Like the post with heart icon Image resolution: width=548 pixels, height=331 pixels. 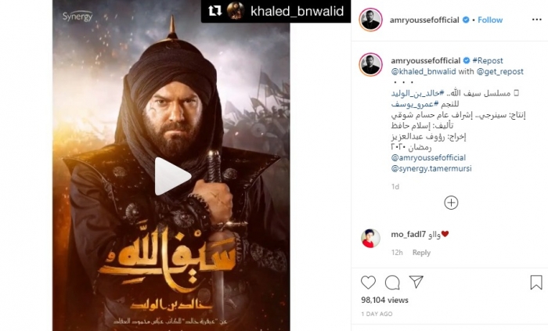pos(368,282)
